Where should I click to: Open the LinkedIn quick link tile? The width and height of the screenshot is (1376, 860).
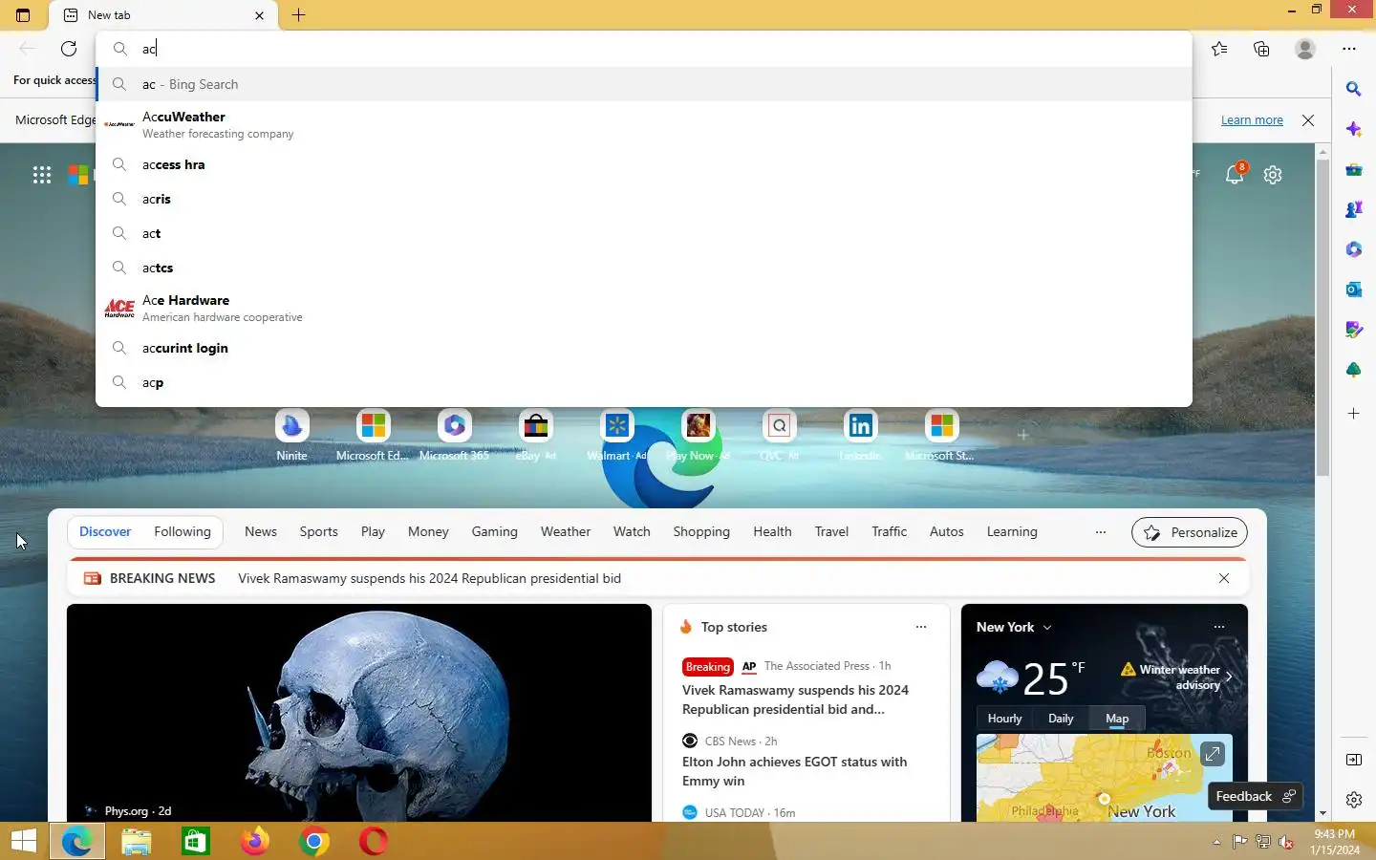[860, 436]
